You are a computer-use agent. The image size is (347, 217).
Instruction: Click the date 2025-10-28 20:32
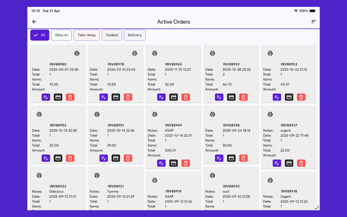pyautogui.click(x=237, y=69)
